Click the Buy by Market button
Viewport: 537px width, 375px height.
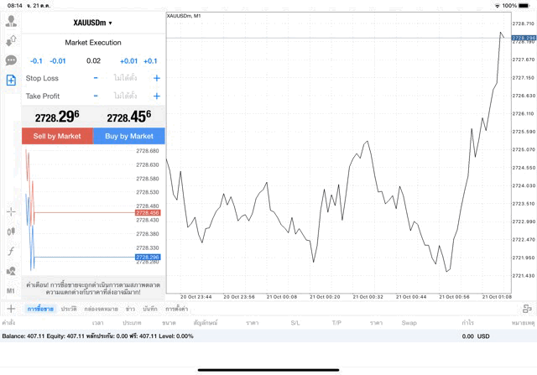tap(129, 136)
